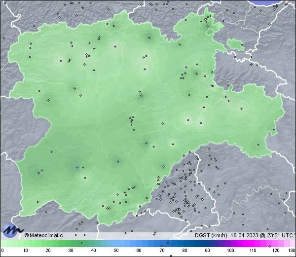Click the 110 scale label

pyautogui.click(x=253, y=251)
